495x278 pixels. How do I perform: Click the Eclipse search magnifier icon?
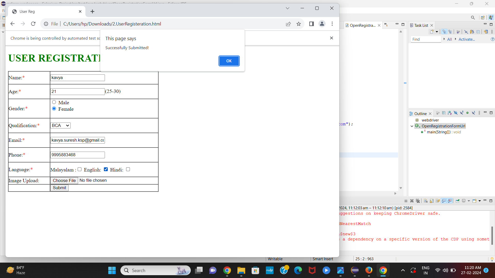click(473, 18)
